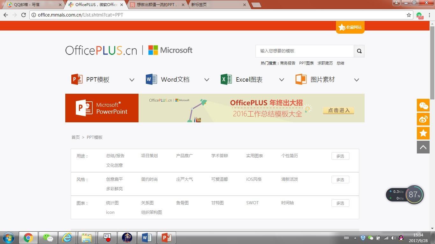Reload the page
The image size is (435, 244).
[x=24, y=15]
